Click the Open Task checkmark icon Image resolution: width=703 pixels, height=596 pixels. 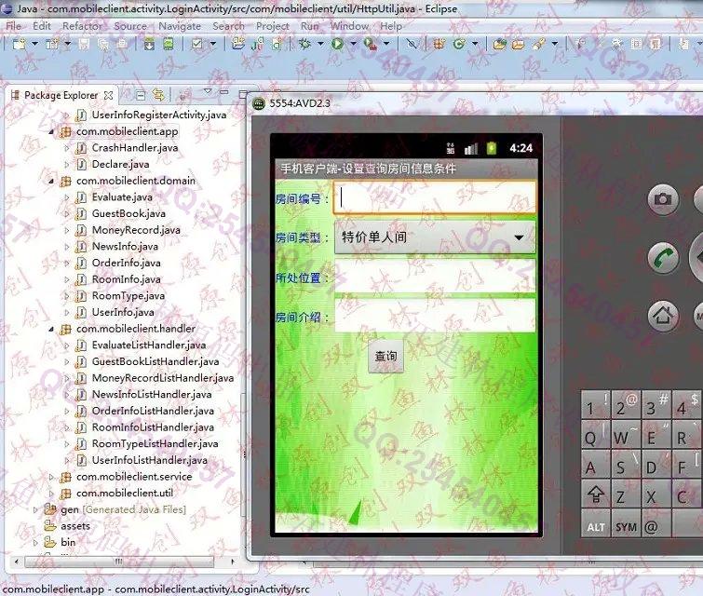[196, 44]
